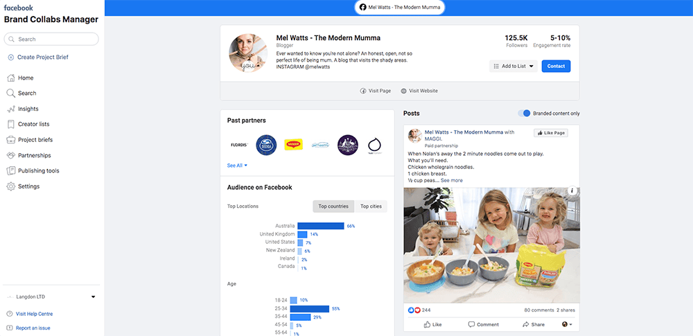Click the Visit Help Centre question icon
The image size is (693, 336).
pos(9,314)
